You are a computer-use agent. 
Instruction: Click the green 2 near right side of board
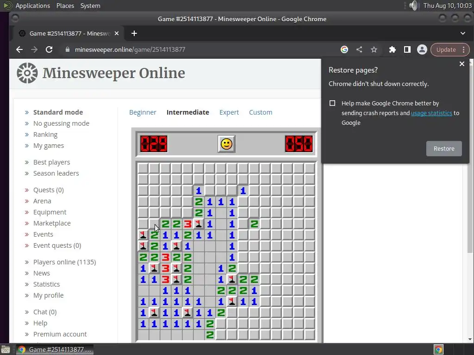tap(254, 224)
